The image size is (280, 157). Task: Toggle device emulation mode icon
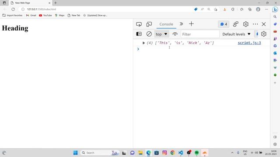149,24
